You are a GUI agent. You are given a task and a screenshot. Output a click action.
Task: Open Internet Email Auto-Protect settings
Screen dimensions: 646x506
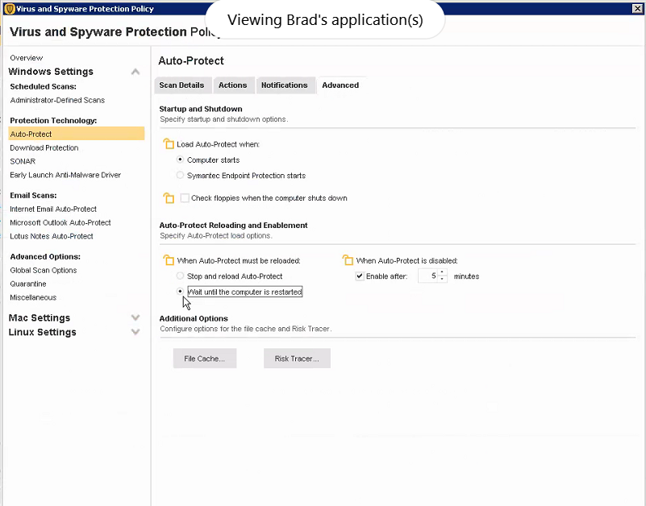[53, 209]
